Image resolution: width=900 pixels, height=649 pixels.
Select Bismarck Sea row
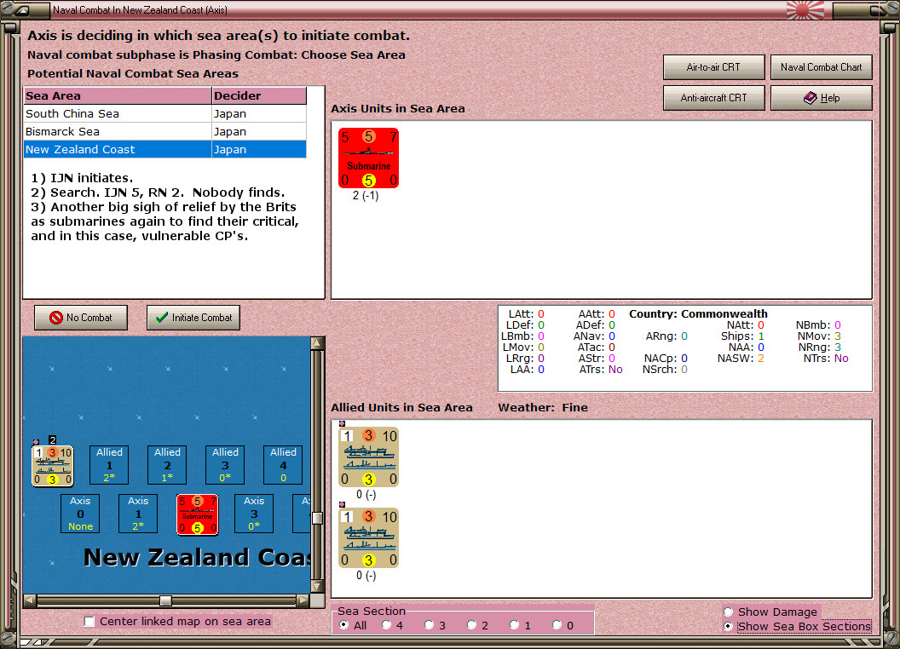coord(164,131)
